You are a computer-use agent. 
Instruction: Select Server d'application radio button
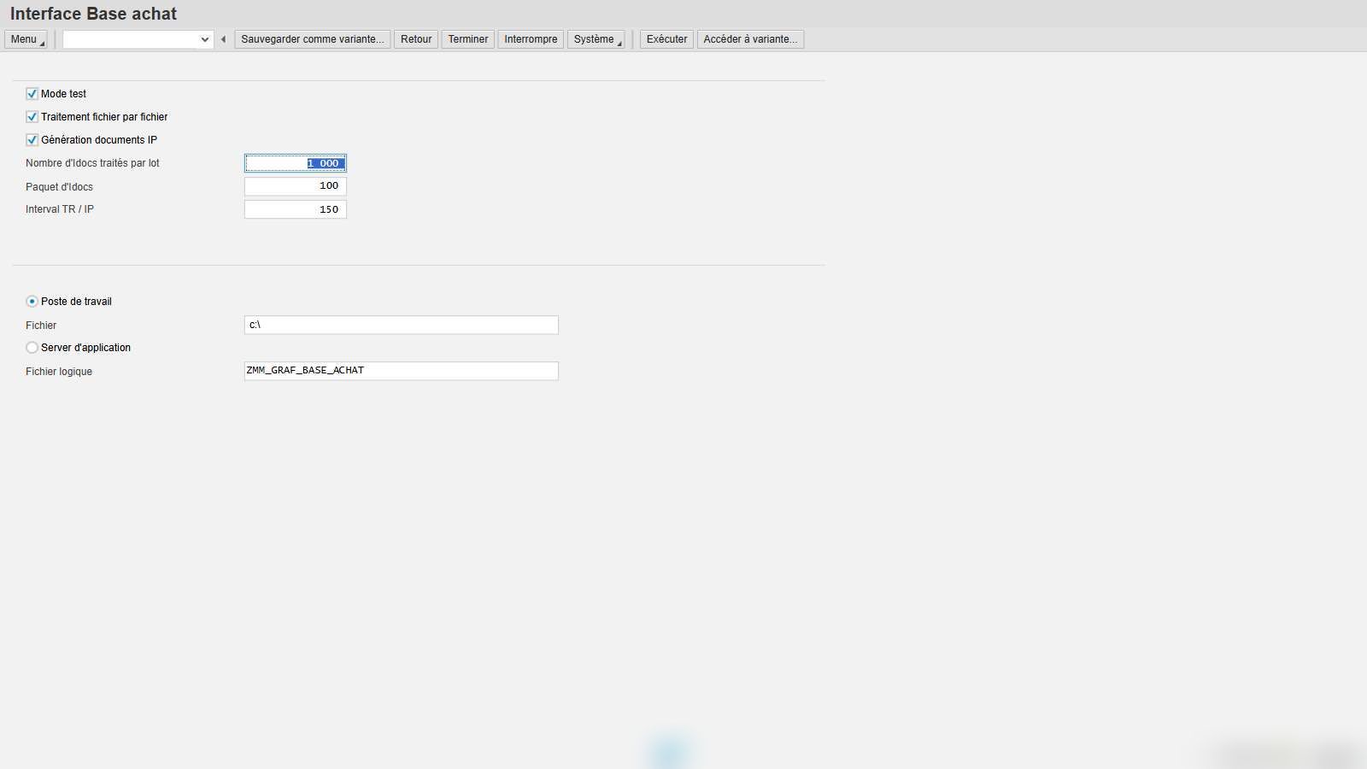tap(32, 348)
